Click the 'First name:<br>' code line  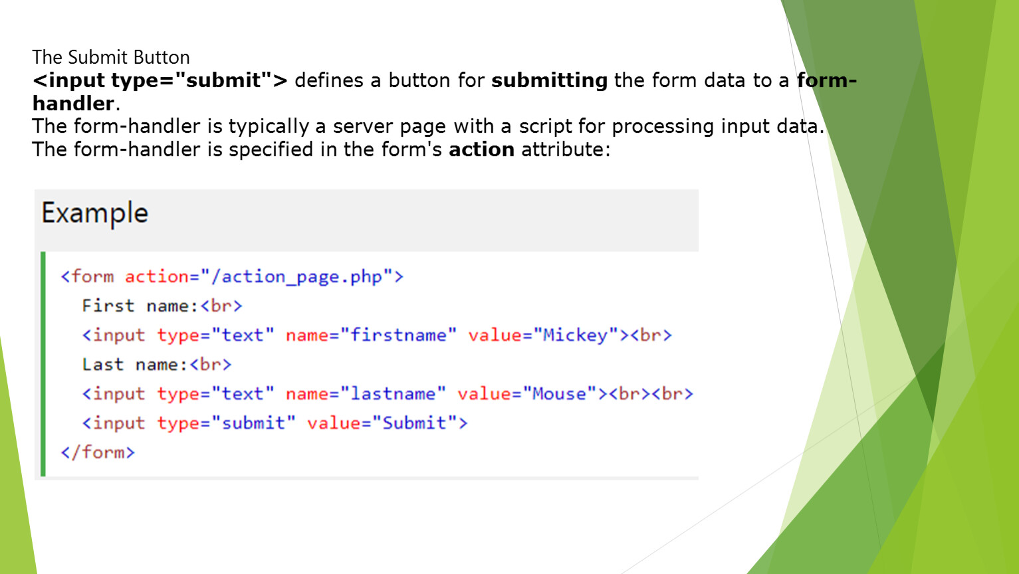click(162, 306)
